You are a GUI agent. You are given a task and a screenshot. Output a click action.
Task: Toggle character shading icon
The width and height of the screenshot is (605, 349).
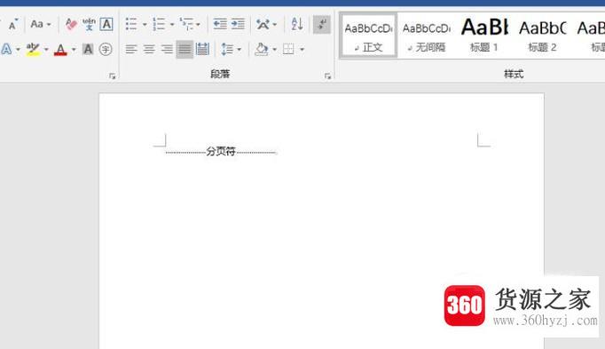click(88, 50)
